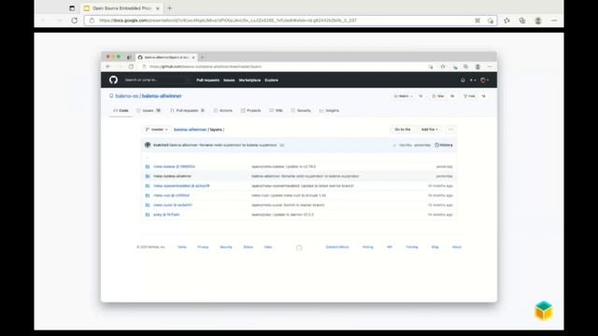This screenshot has width=598, height=336.
Task: Open the balena-allwinner repository title link
Action: 162,96
